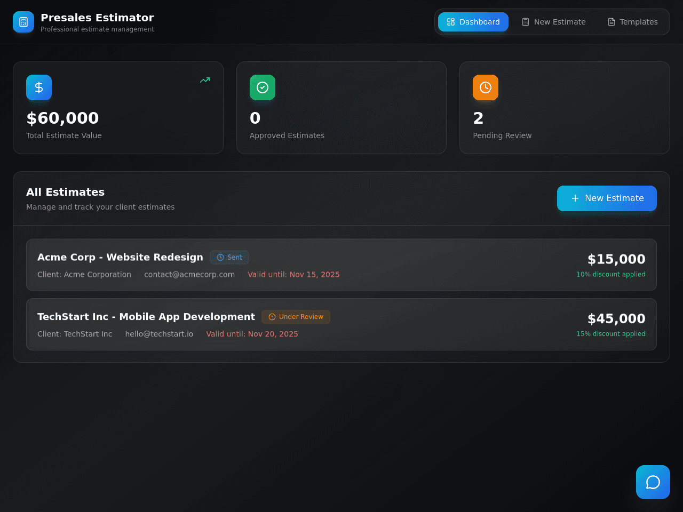Viewport: 683px width, 512px height.
Task: Click the Presales Estimator title text
Action: (97, 18)
